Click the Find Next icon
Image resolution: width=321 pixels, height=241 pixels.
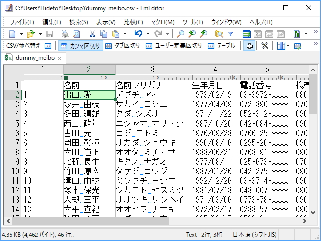[204, 34]
